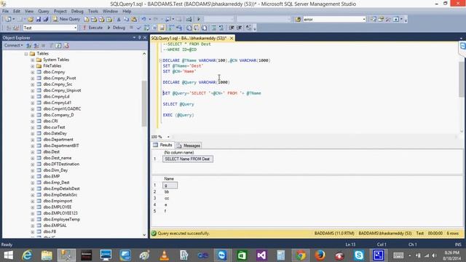Click Object Explorer vertical scrollbar

[x=144, y=103]
